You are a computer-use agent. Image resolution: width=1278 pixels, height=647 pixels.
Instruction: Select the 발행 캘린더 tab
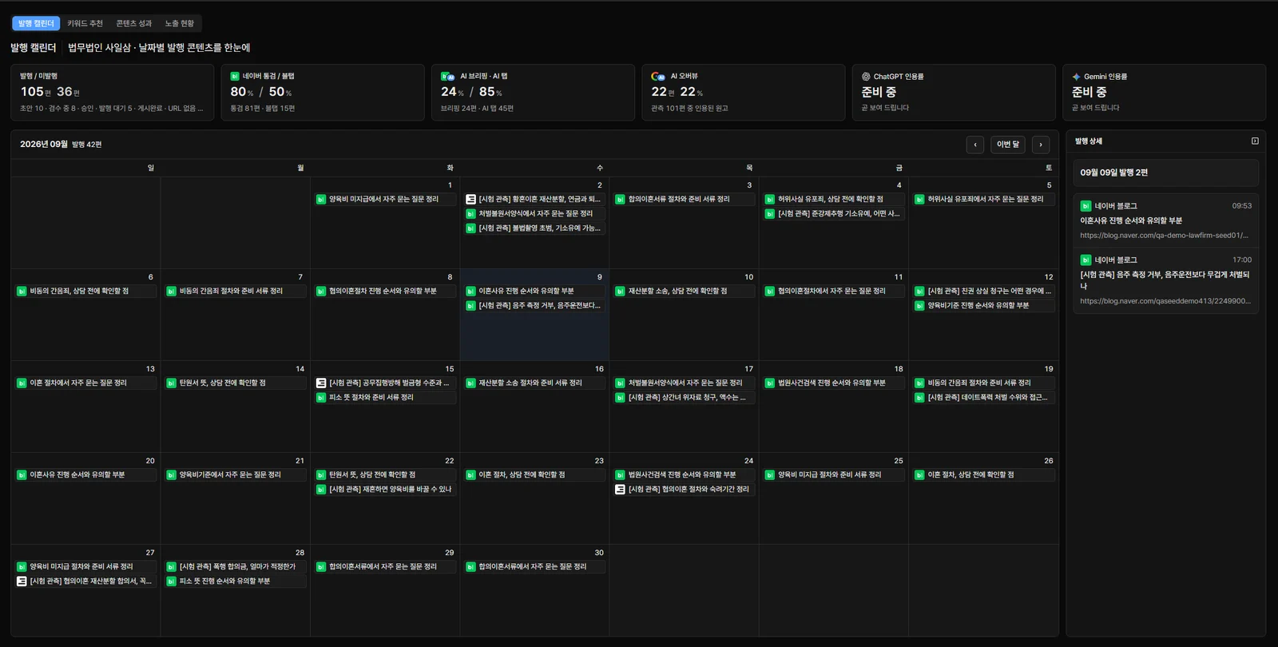point(36,23)
